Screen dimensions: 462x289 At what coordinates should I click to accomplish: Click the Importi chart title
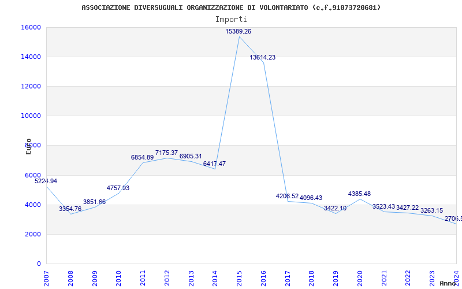coord(231,20)
